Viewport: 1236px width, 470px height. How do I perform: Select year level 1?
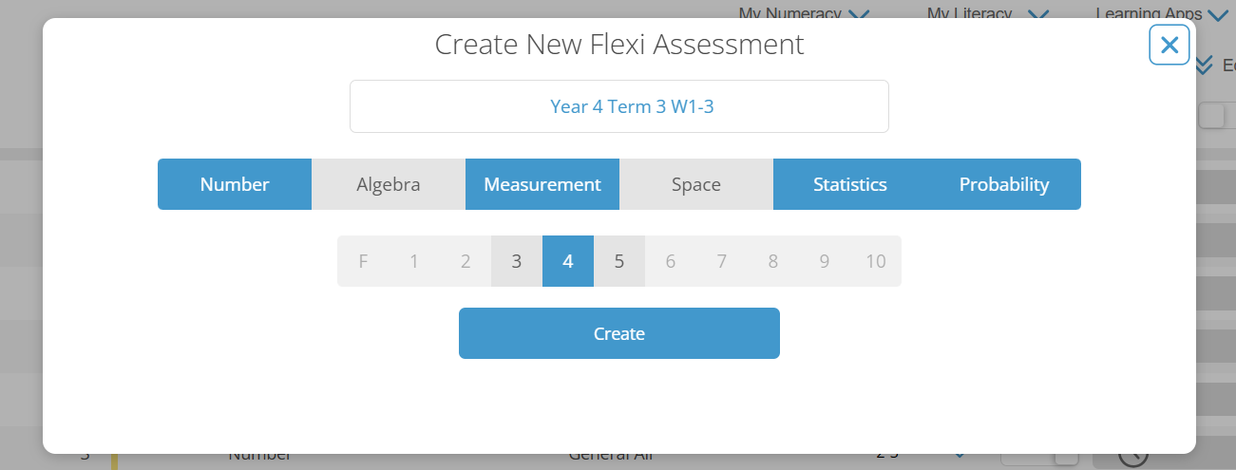click(x=414, y=261)
